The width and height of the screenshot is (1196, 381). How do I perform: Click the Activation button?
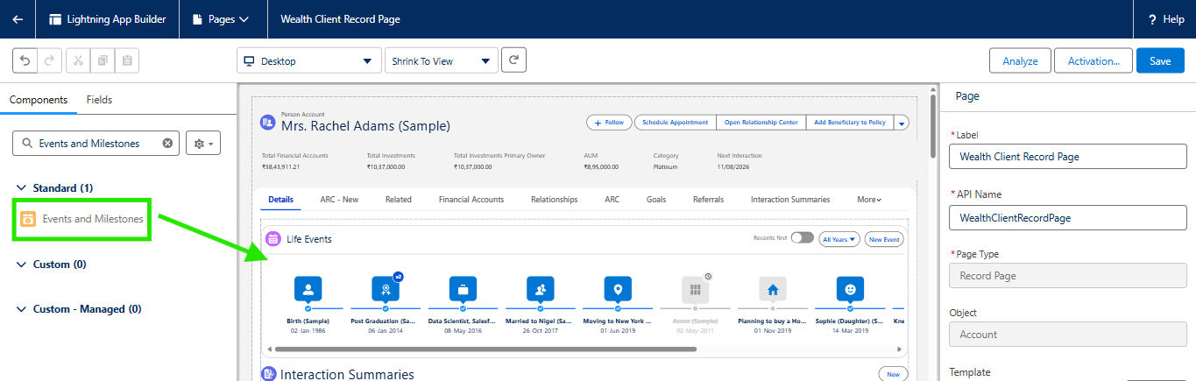click(1093, 61)
